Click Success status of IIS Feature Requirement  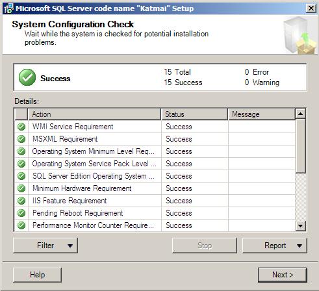(179, 201)
